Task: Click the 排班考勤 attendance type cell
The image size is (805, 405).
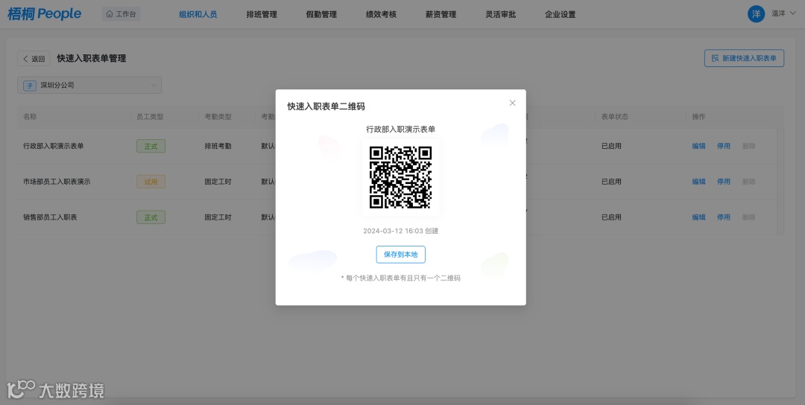Action: pos(218,146)
